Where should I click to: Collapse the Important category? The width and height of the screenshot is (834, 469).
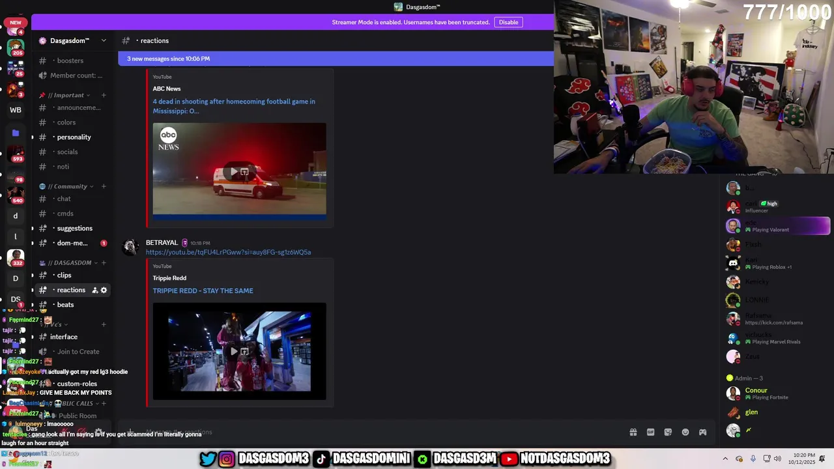pyautogui.click(x=65, y=95)
